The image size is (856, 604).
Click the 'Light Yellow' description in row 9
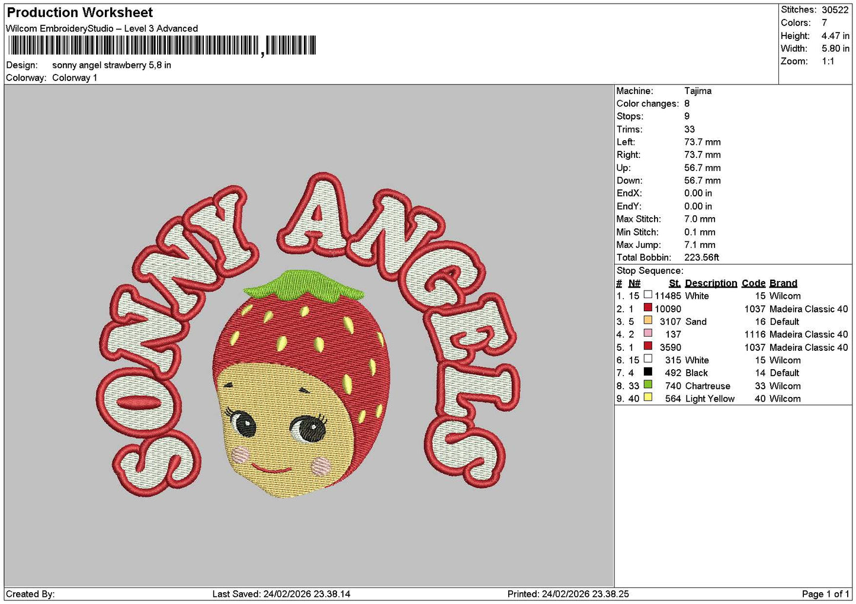tap(710, 399)
